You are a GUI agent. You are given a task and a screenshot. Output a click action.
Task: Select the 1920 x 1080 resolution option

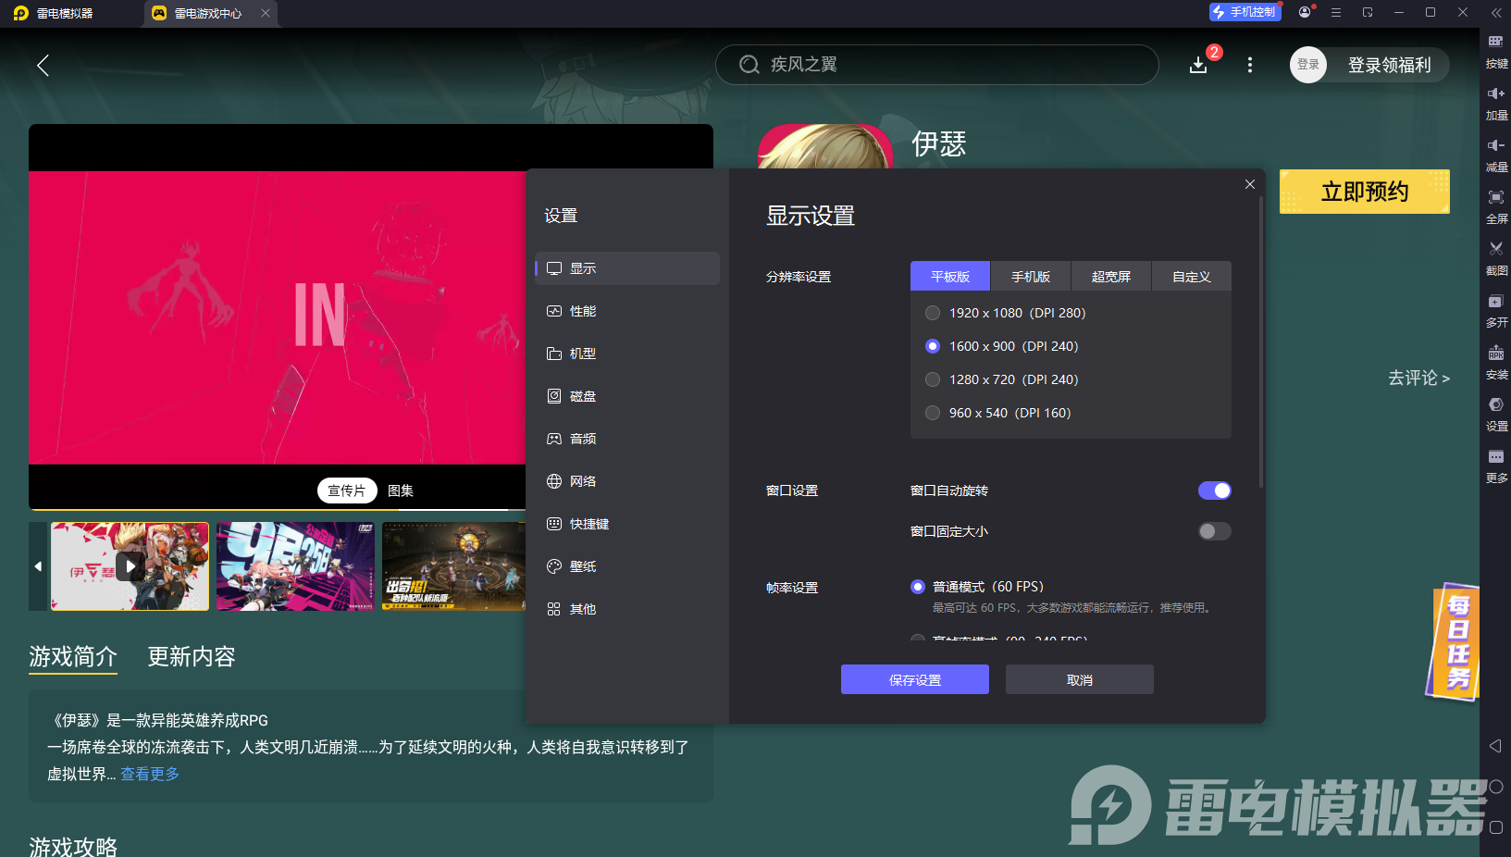932,313
